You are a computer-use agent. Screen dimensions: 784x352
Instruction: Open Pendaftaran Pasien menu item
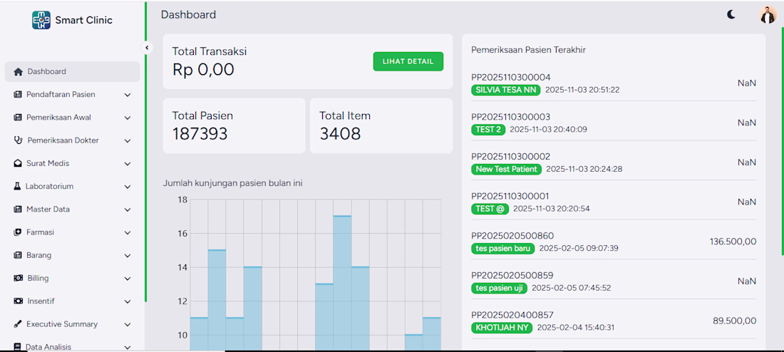(x=72, y=95)
